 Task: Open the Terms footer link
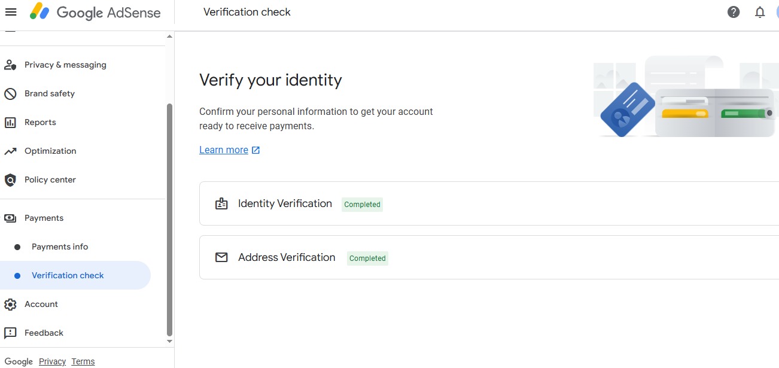click(83, 361)
